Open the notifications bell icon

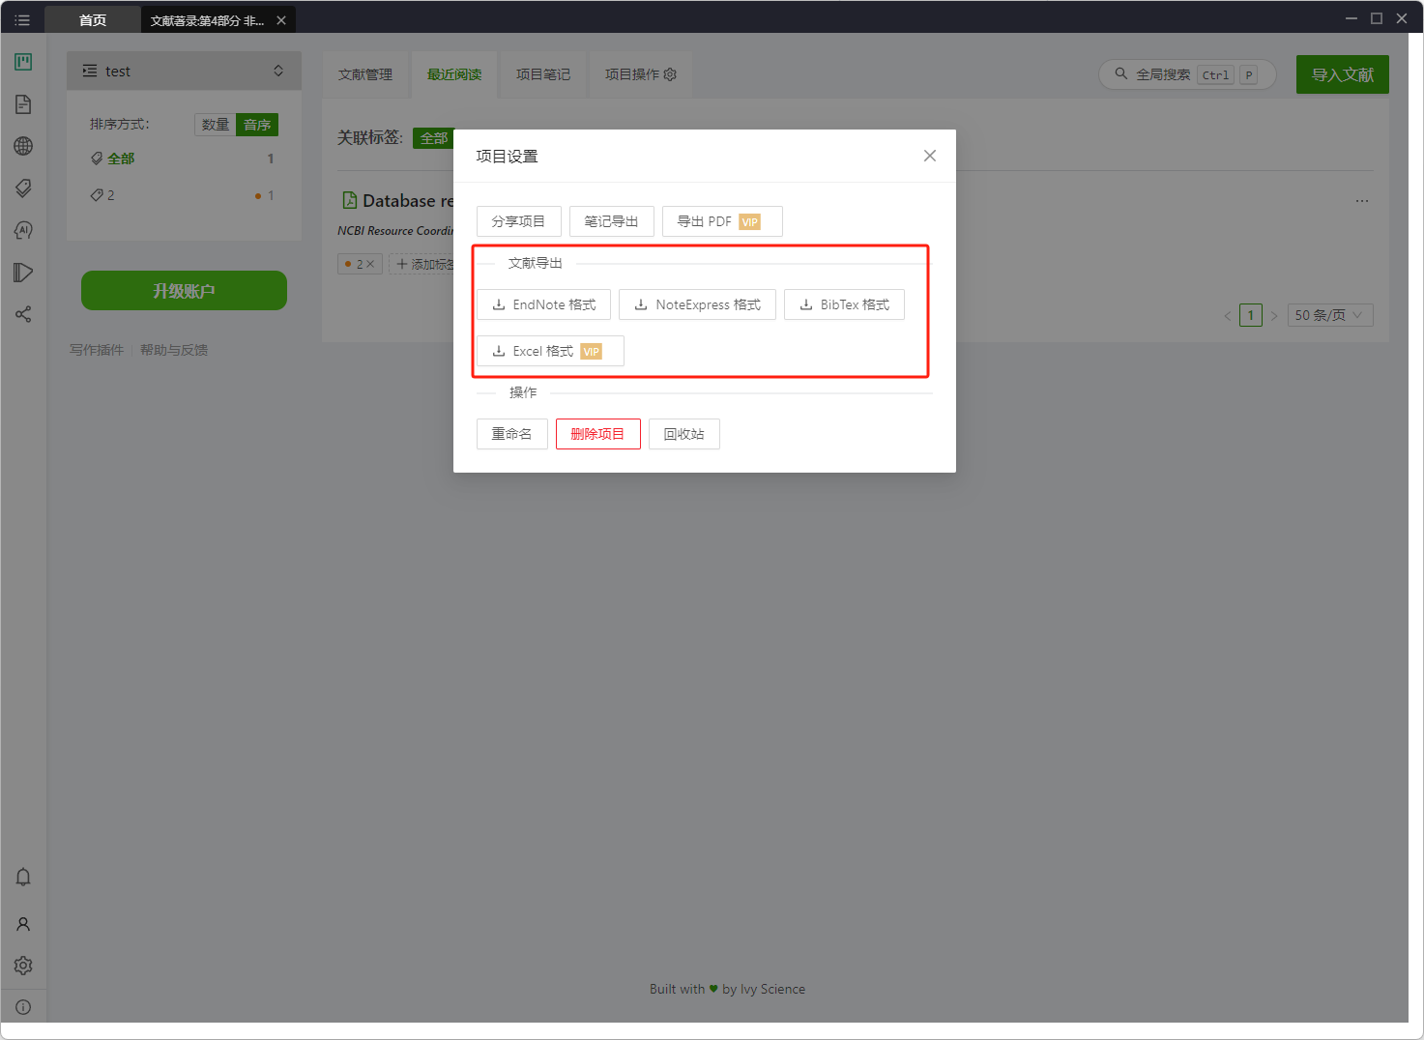23,877
